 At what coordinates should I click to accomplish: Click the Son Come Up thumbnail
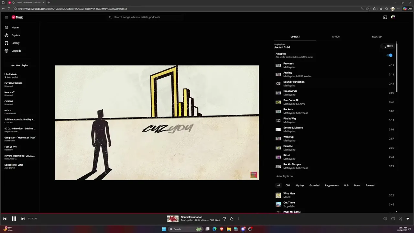(x=278, y=102)
